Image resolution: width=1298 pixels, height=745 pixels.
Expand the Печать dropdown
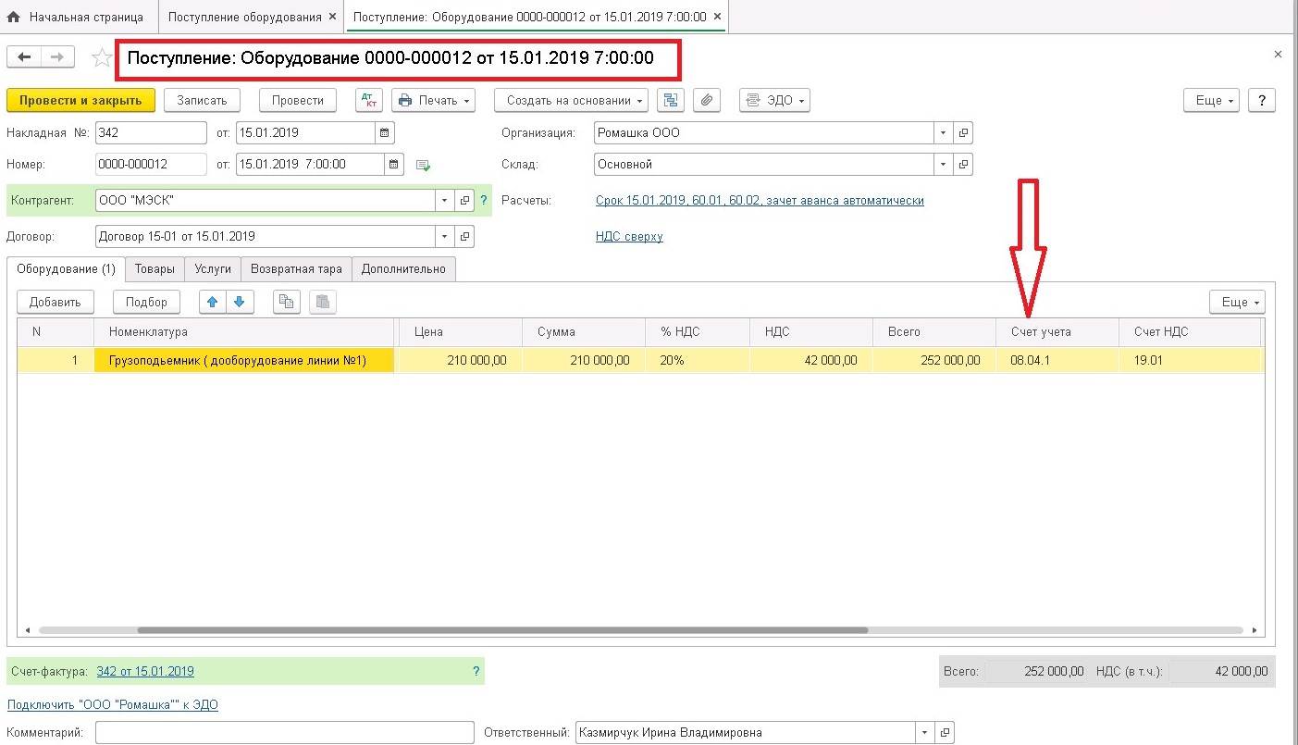433,100
